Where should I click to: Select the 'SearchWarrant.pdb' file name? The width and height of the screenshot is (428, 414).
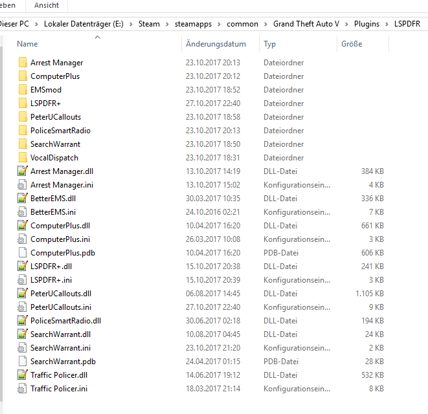63,362
